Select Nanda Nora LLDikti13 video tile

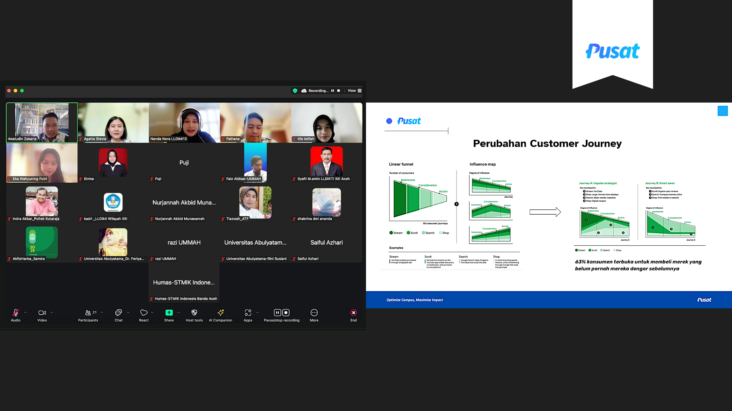[x=184, y=123]
